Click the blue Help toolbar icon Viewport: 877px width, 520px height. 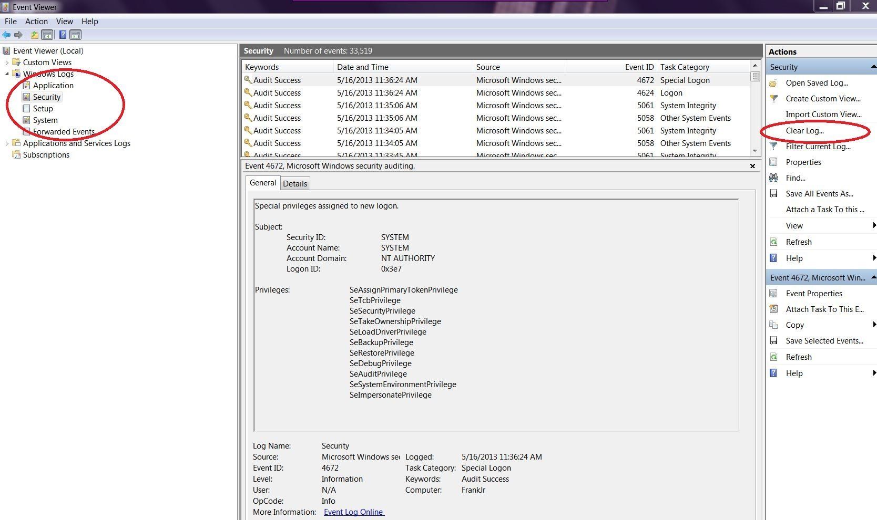click(x=63, y=35)
